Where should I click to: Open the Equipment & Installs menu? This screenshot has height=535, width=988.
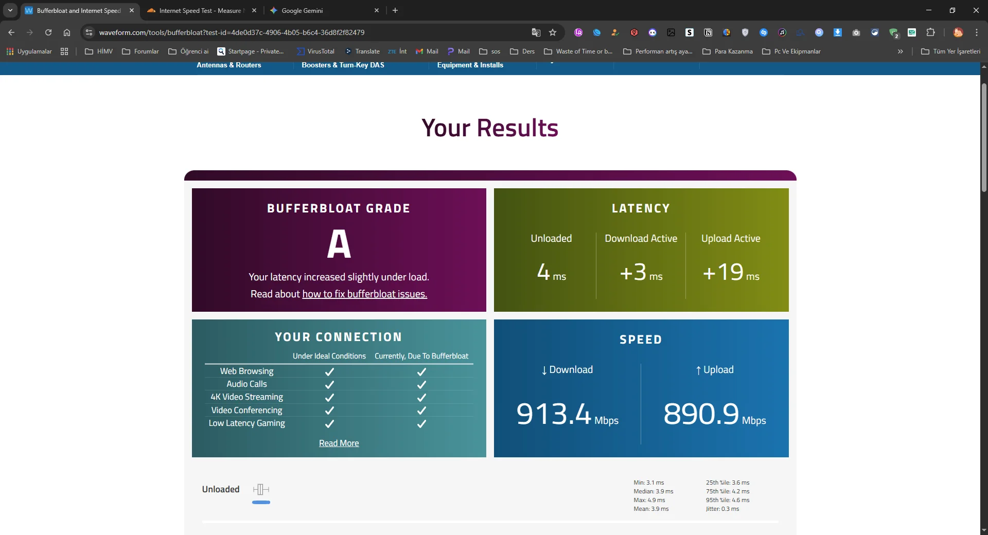click(x=470, y=65)
